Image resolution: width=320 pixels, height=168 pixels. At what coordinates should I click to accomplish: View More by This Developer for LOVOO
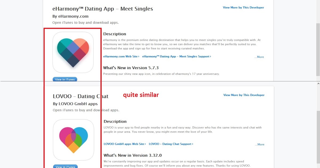point(244,95)
